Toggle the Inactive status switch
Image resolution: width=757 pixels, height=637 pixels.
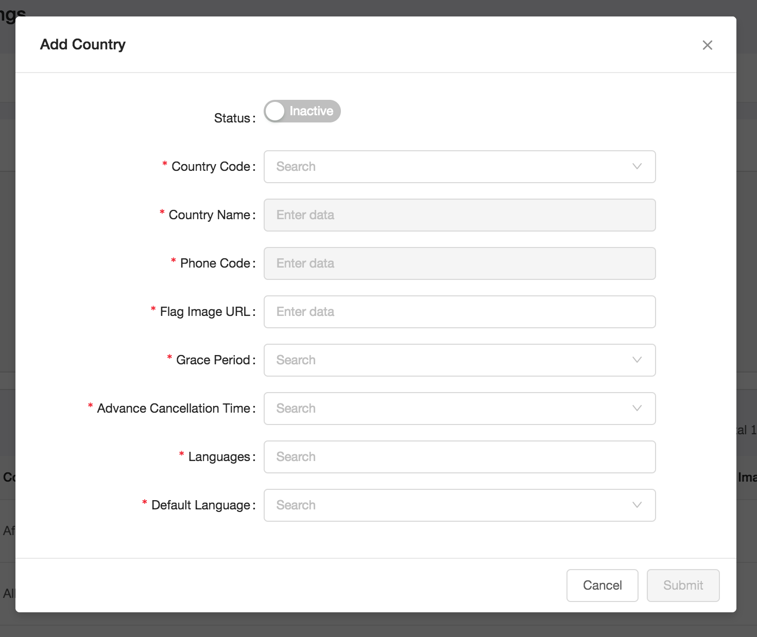302,111
